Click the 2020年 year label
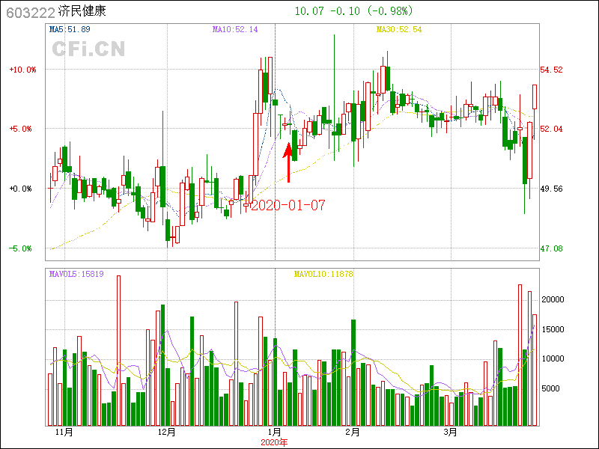This screenshot has height=449, width=599. (274, 442)
